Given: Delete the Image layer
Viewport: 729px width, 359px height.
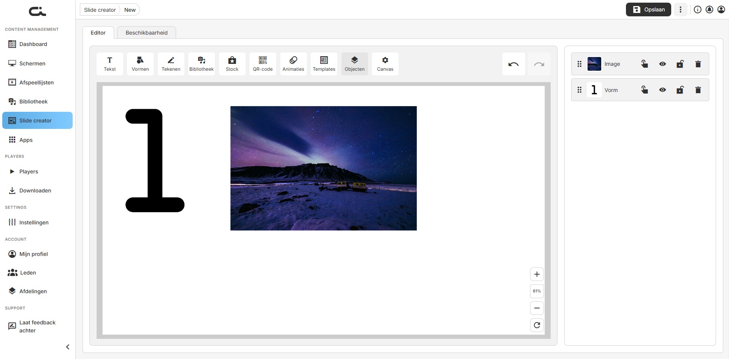Looking at the screenshot, I should pyautogui.click(x=698, y=64).
